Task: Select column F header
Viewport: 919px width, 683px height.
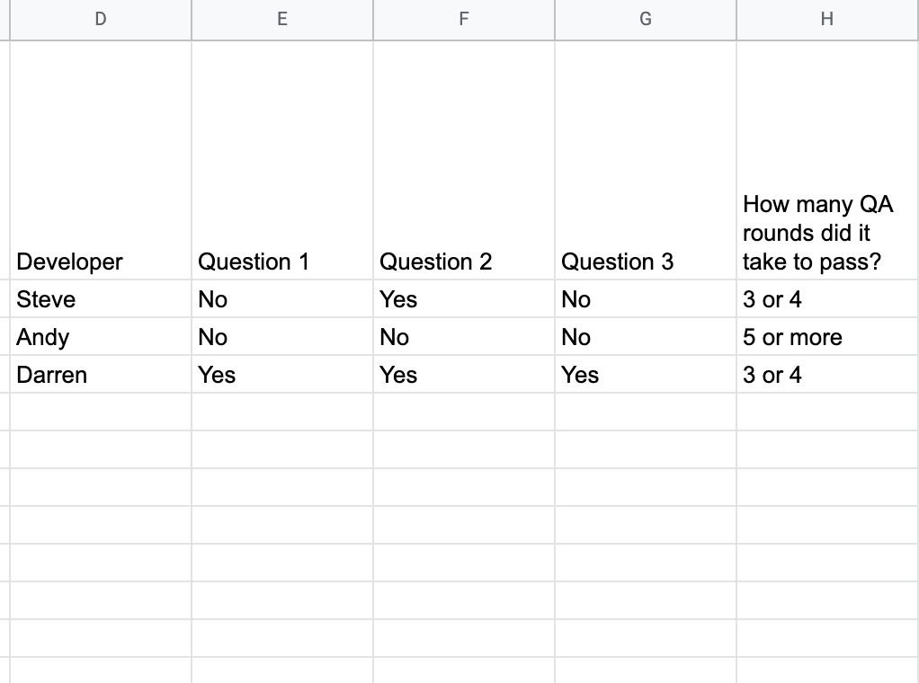Action: pos(464,20)
